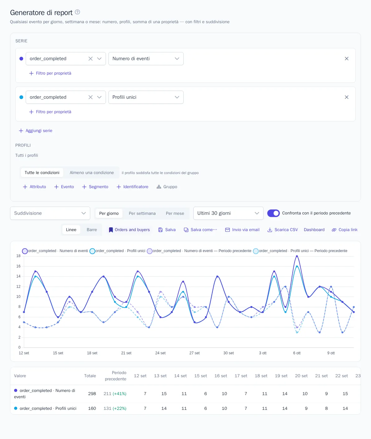This screenshot has width=371, height=439.
Task: Switch condition mode to Almeno una condizione
Action: click(x=92, y=173)
